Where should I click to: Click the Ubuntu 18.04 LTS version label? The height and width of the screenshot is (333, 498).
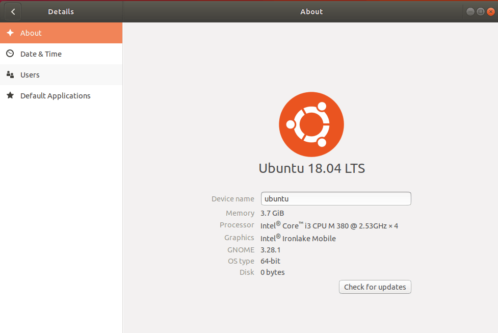pos(311,168)
